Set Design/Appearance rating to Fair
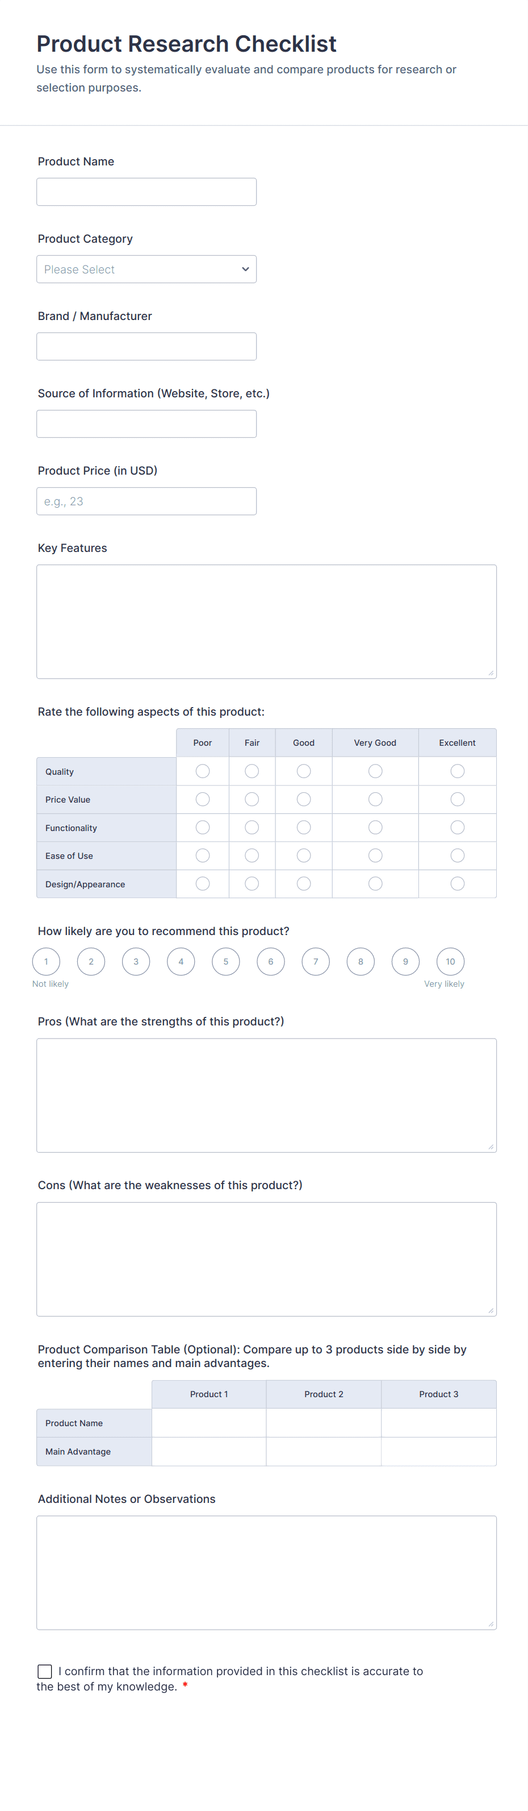Viewport: 528px width, 1811px height. pyautogui.click(x=252, y=884)
